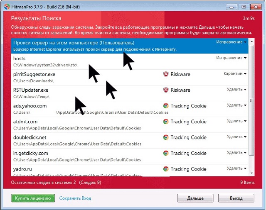Image resolution: width=266 pixels, height=210 pixels.
Task: Select the Прокси сервер на этом компьютере entry
Action: pyautogui.click(x=130, y=46)
